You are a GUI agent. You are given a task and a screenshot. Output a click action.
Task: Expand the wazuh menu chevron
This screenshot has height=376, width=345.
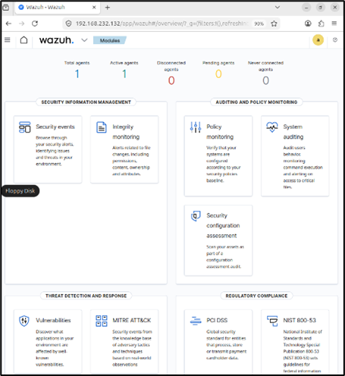tap(84, 40)
